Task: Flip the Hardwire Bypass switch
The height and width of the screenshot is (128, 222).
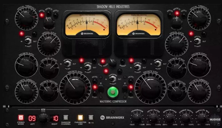Action: (x=113, y=79)
